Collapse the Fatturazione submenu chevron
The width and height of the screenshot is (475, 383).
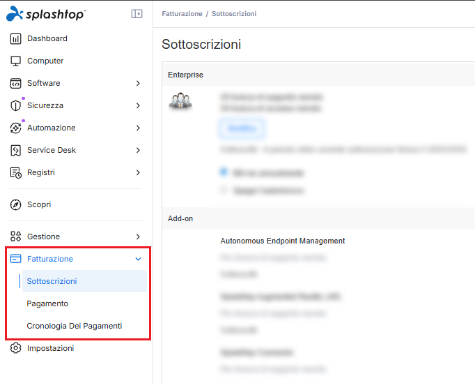138,259
